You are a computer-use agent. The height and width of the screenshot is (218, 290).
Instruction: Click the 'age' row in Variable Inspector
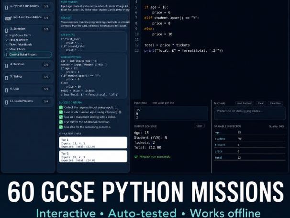coord(250,132)
